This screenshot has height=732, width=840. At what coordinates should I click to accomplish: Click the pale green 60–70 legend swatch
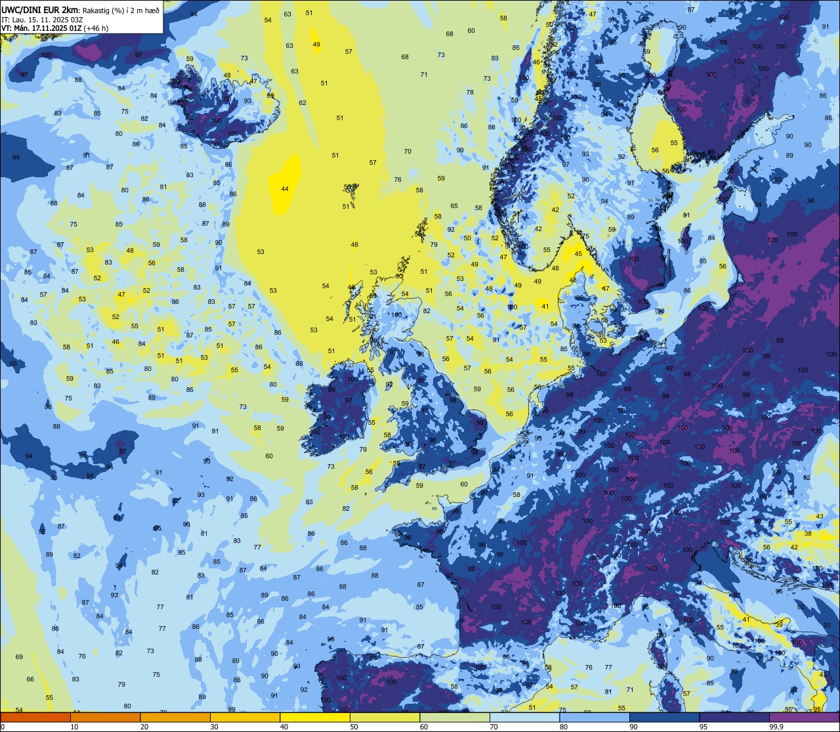(455, 718)
